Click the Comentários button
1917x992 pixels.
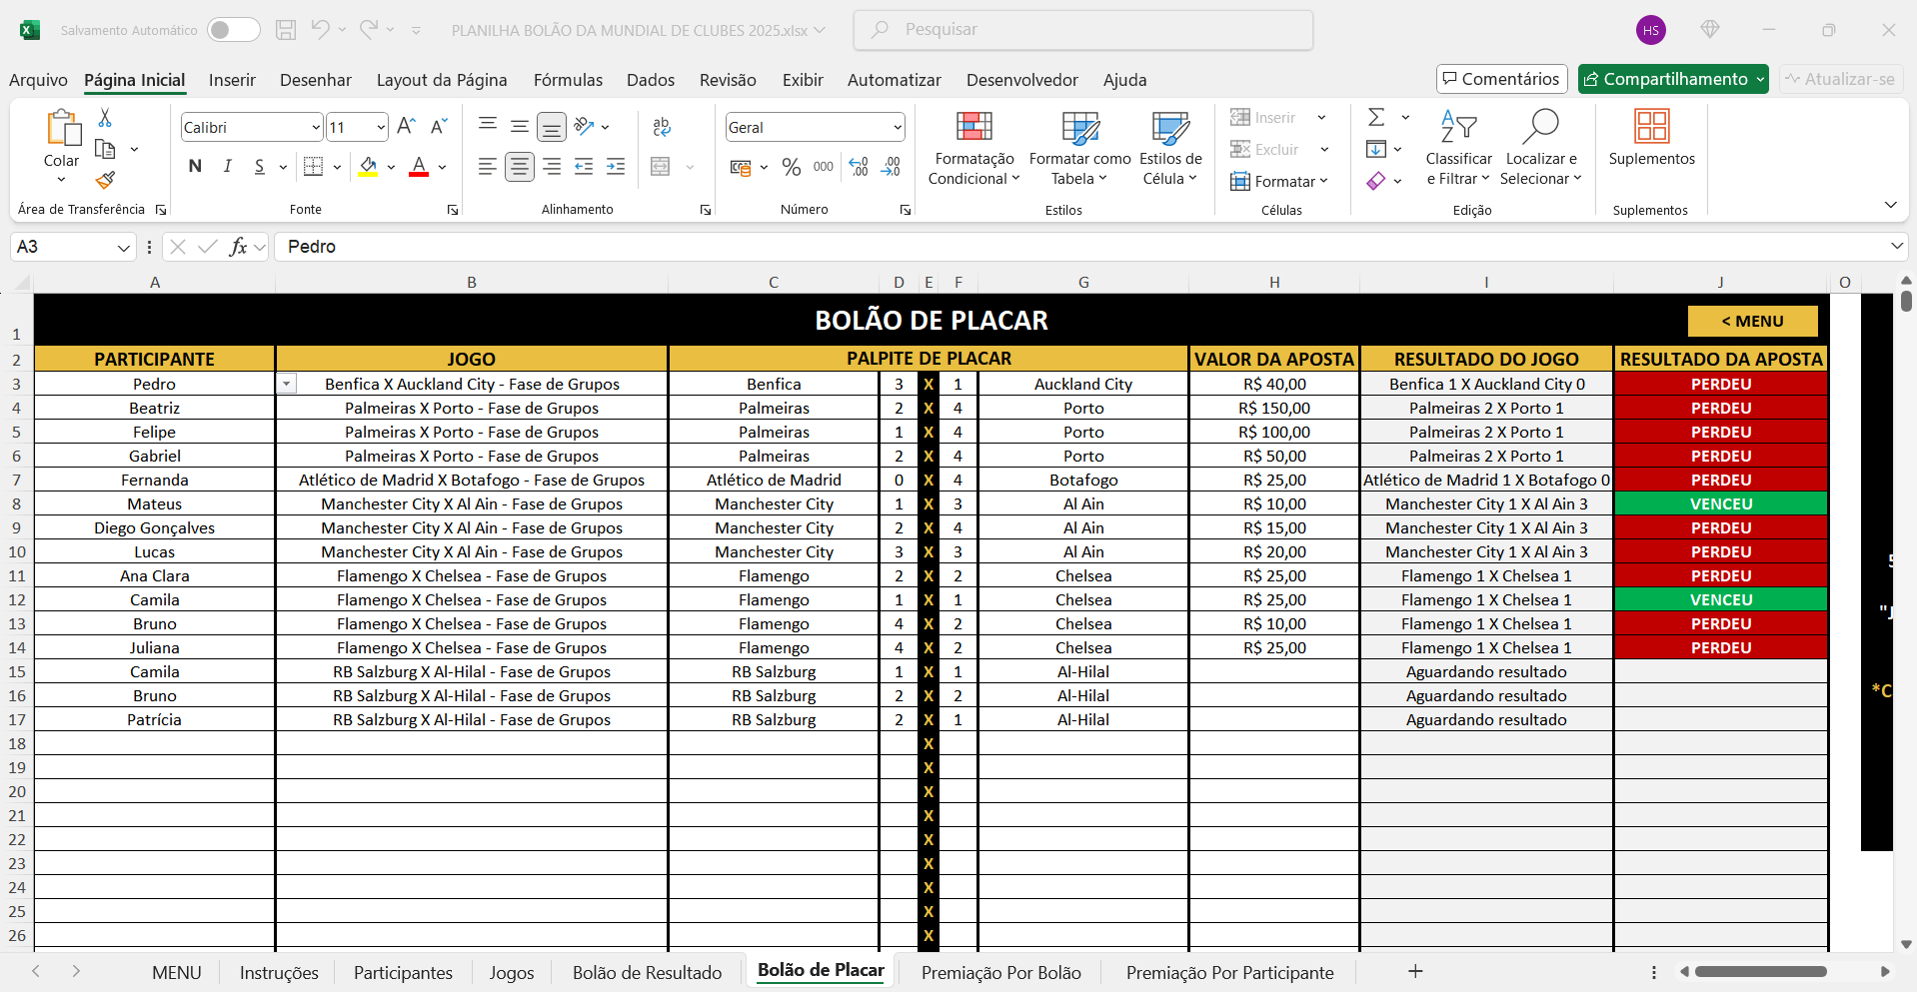point(1500,79)
